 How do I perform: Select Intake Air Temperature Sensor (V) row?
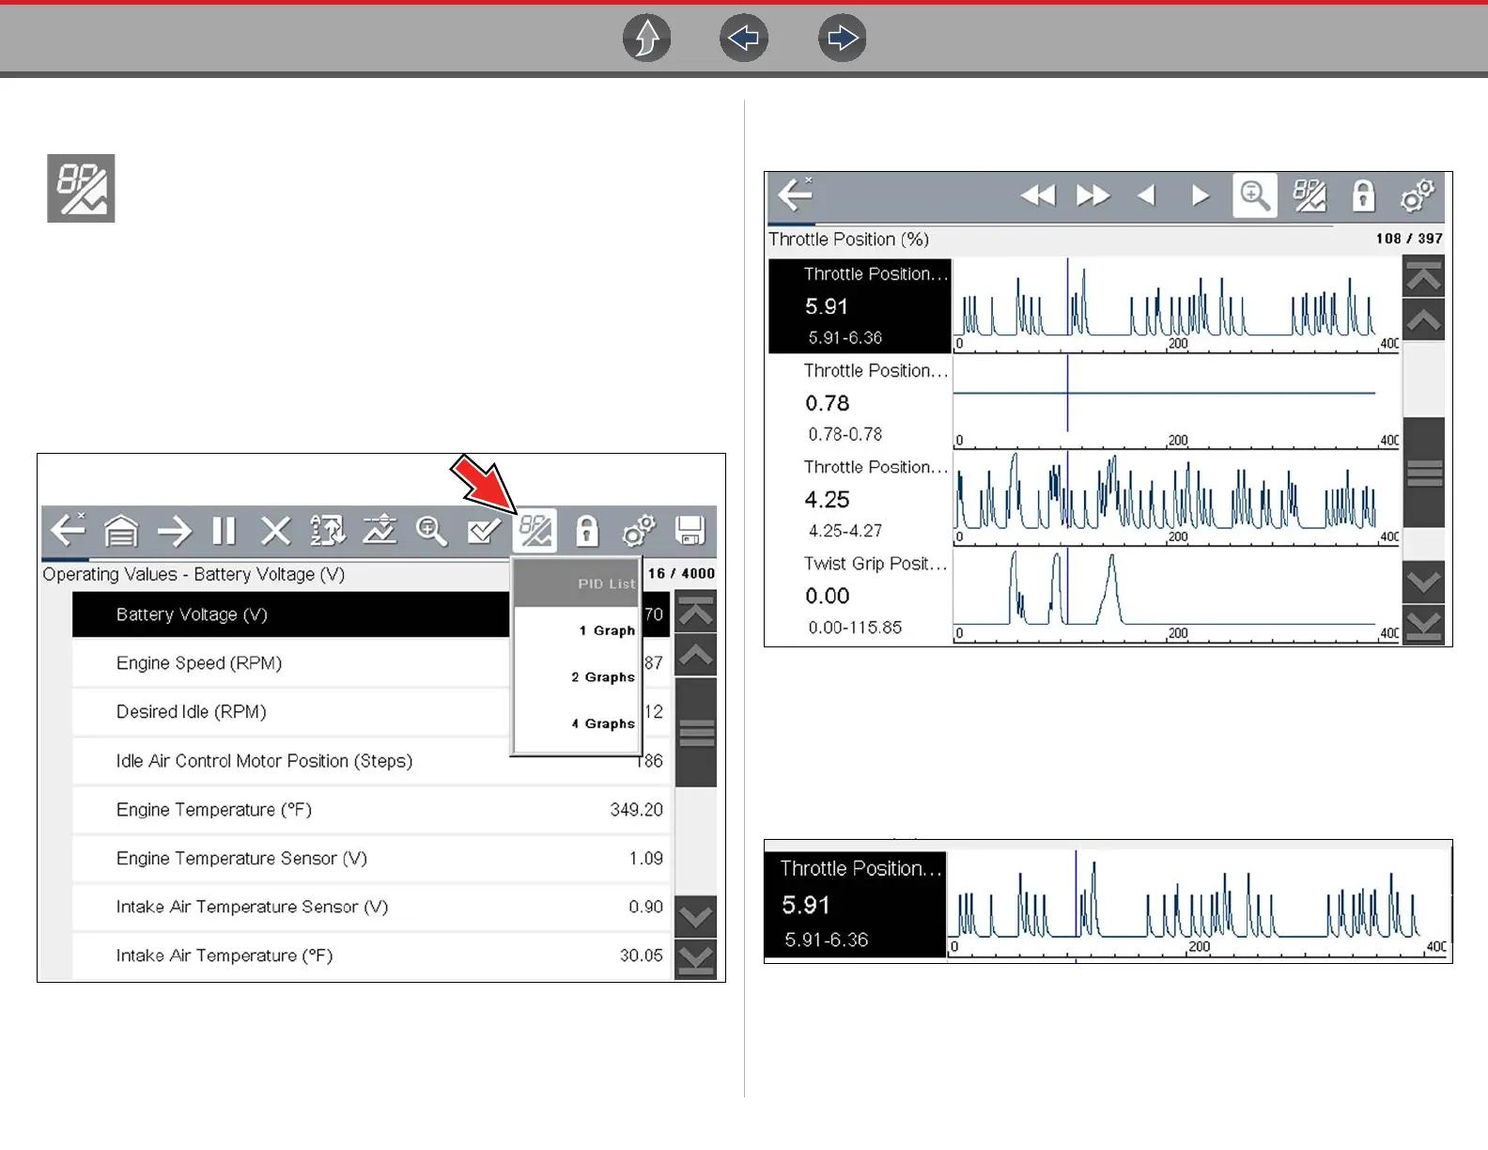[x=371, y=908]
